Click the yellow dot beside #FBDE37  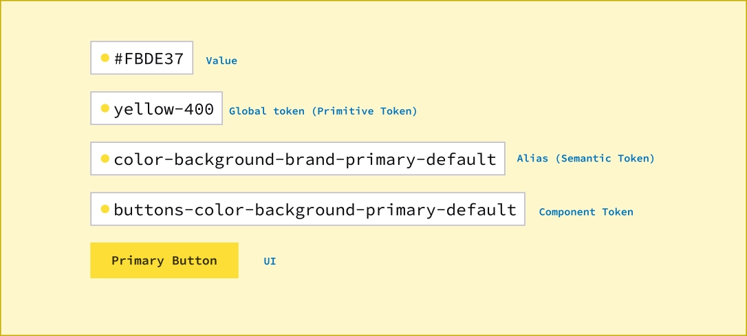(105, 58)
